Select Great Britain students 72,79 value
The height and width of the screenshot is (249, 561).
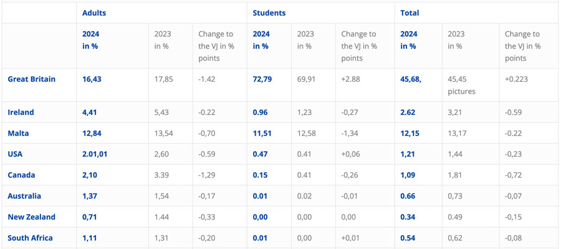262,79
